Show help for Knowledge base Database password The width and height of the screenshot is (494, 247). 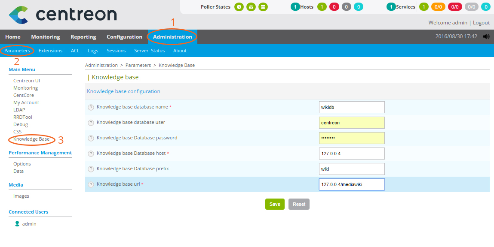(91, 138)
